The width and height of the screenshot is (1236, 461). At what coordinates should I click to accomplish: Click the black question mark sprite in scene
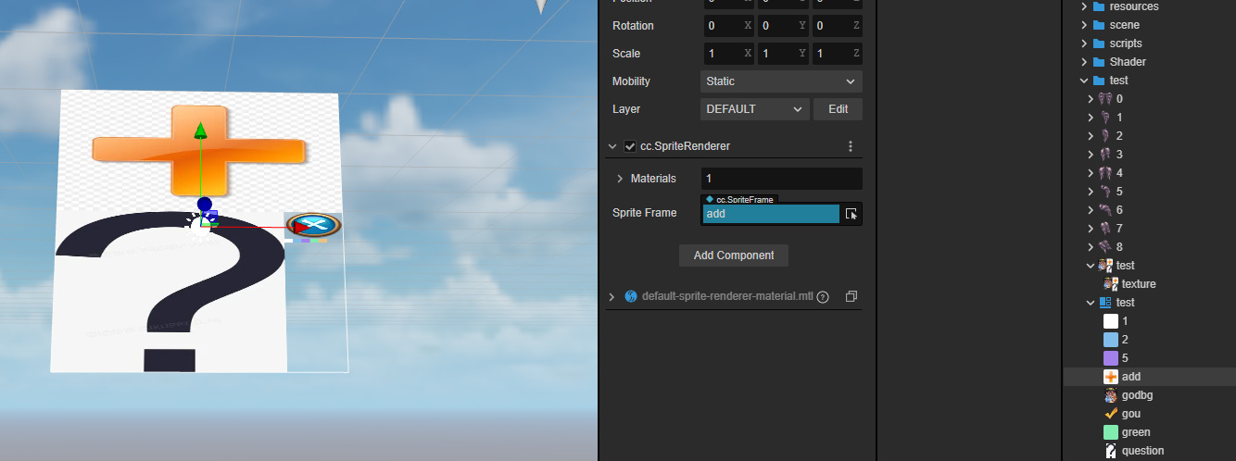tap(171, 292)
